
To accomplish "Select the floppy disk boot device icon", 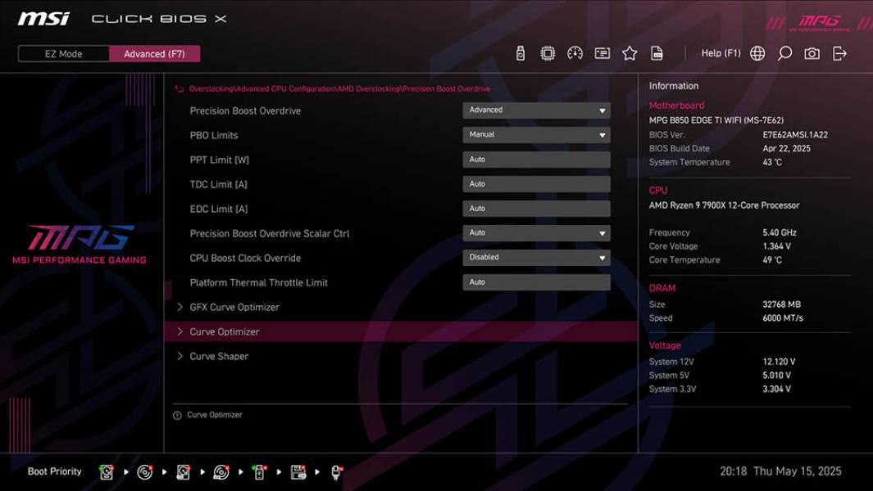I will tap(298, 472).
